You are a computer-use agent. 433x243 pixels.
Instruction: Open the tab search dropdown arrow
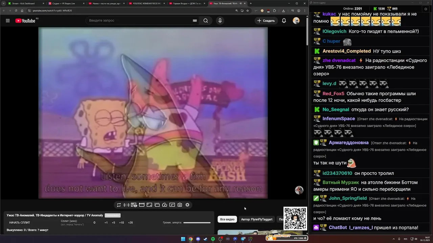3,3
